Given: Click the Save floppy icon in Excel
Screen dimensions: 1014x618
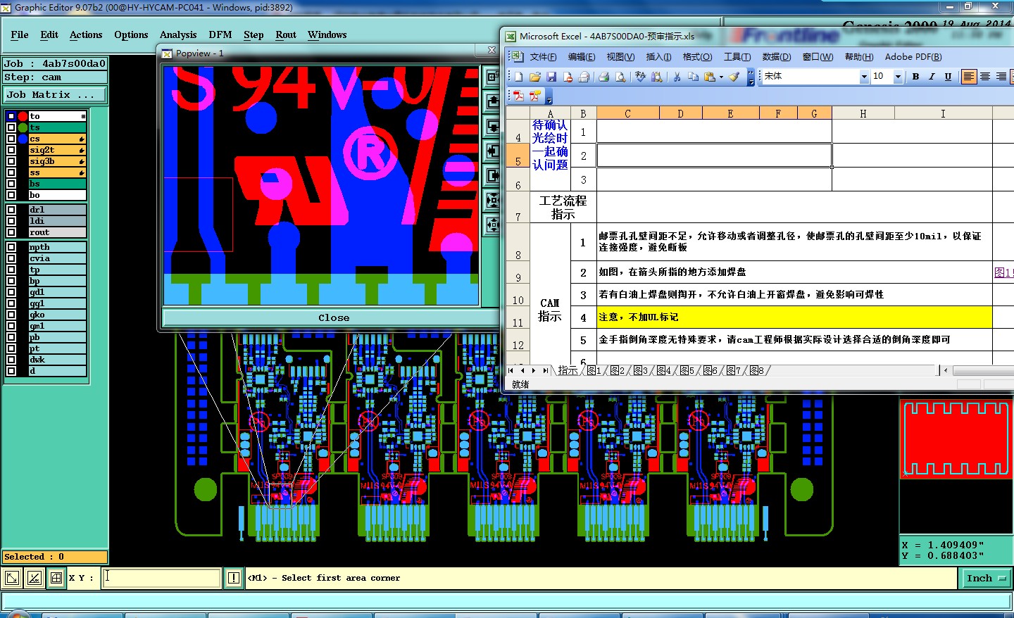Looking at the screenshot, I should [x=551, y=77].
